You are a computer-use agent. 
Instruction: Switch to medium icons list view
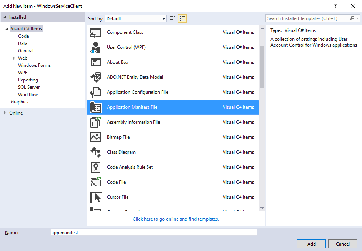coord(182,18)
